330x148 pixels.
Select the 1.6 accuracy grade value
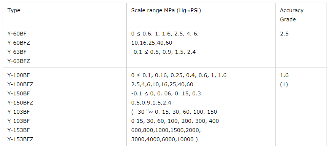(284, 75)
